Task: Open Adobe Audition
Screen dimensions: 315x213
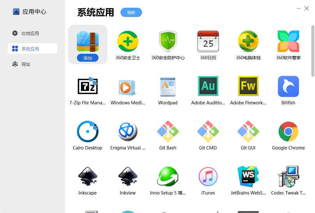Action: 208,86
